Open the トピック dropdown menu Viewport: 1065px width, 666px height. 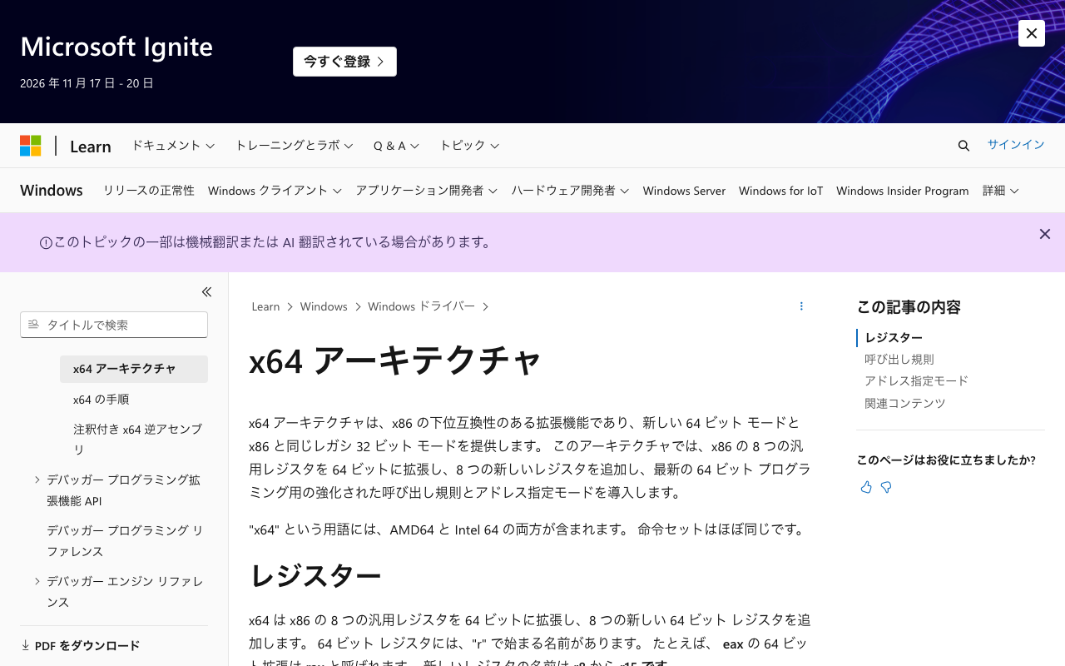point(469,146)
